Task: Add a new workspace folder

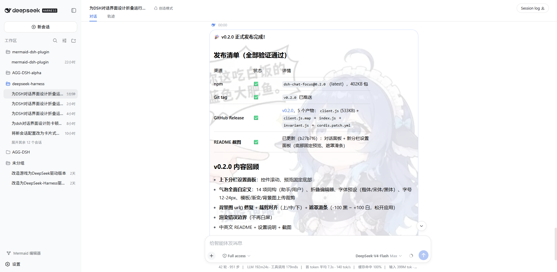Action: coord(74,41)
